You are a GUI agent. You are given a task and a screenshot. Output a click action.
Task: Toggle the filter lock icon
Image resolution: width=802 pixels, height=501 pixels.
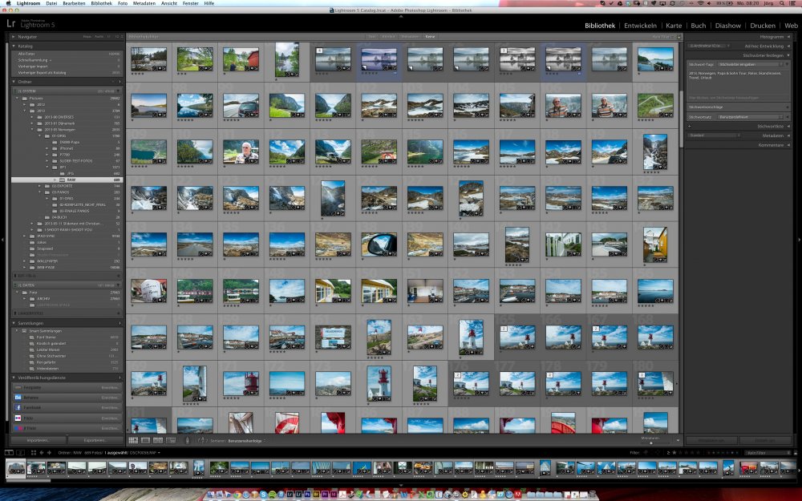pos(795,452)
